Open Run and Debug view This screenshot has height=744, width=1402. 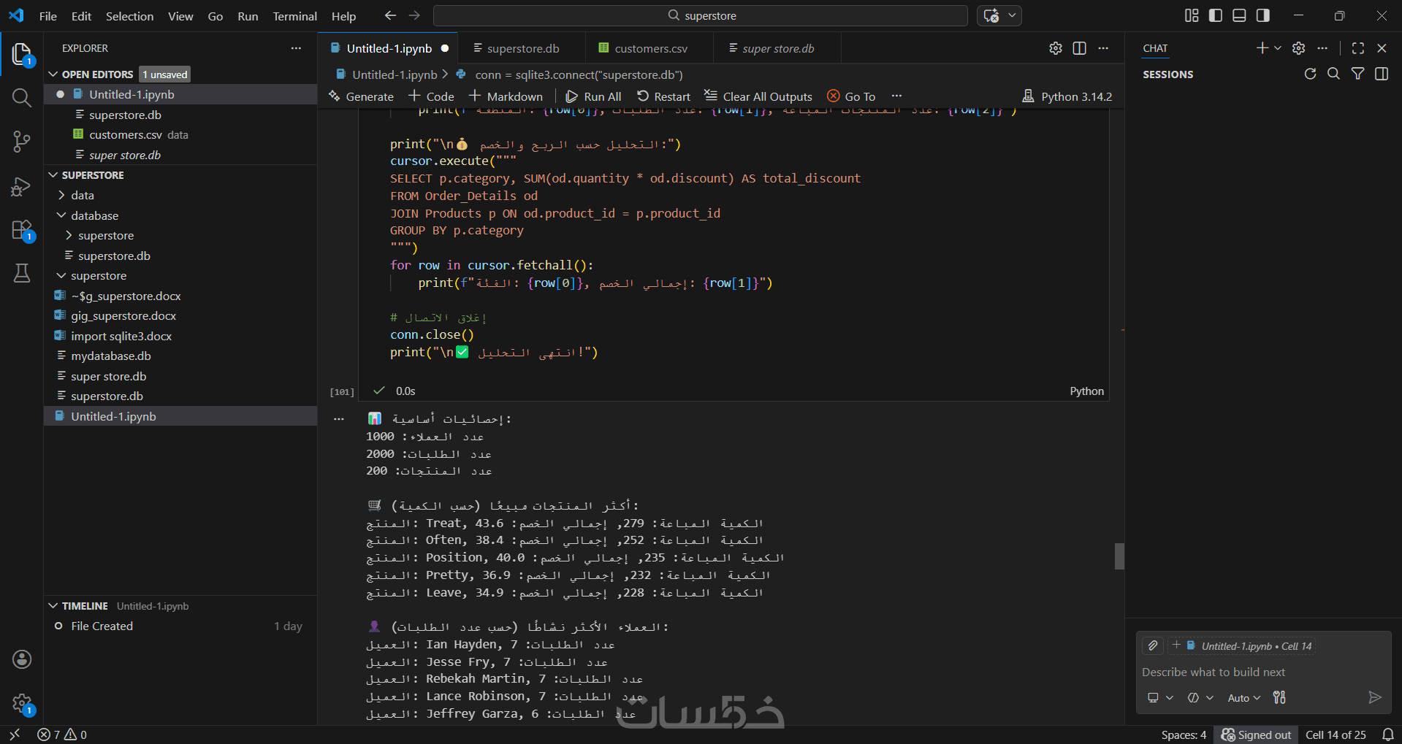click(x=22, y=187)
